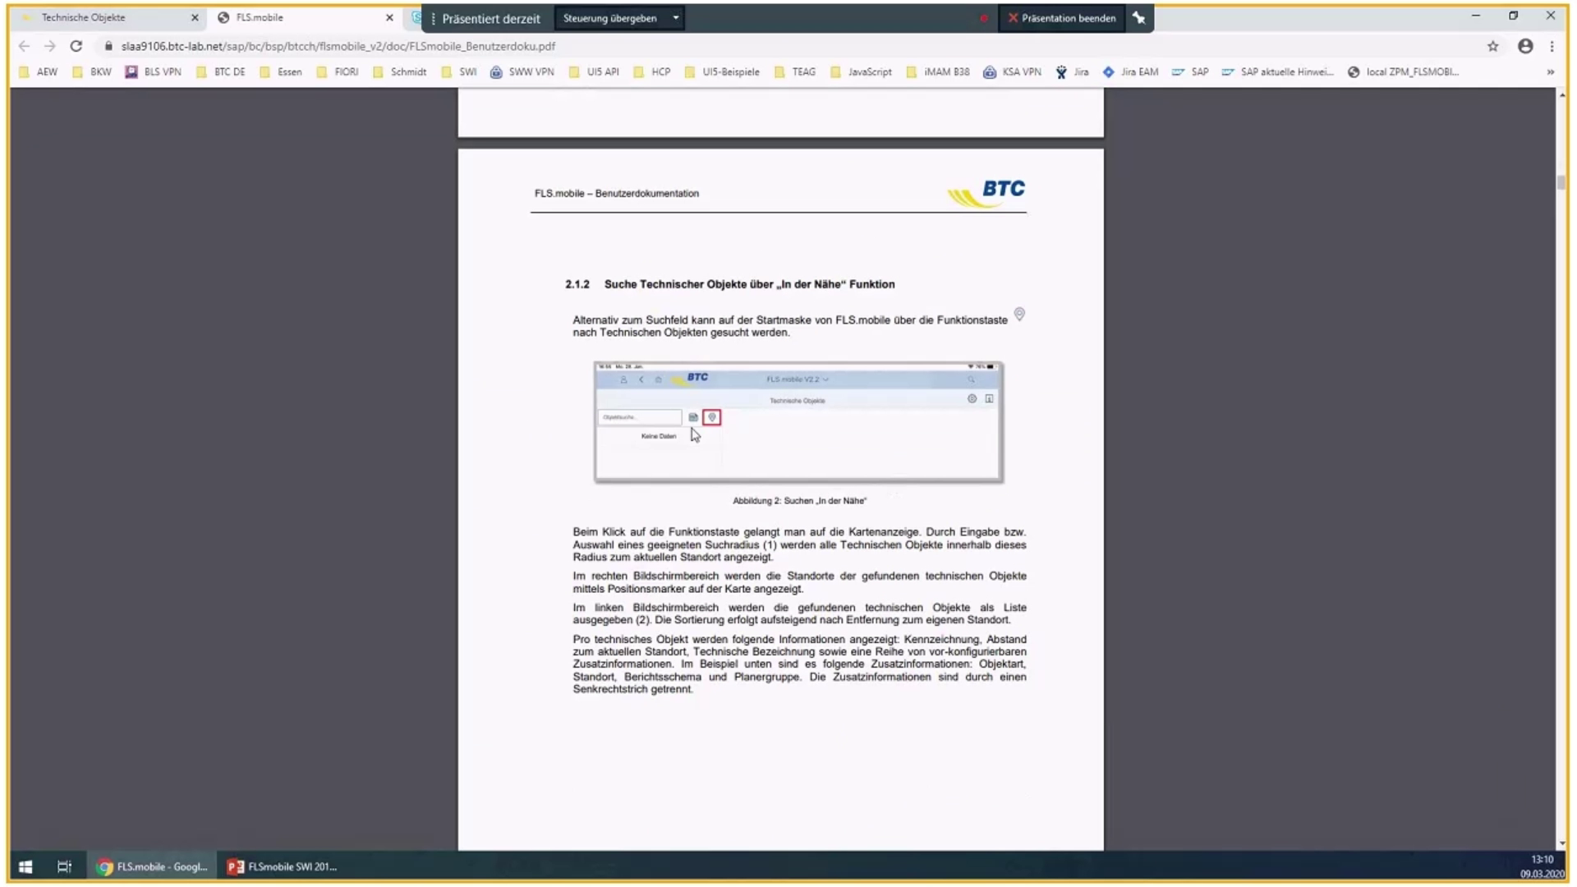This screenshot has width=1577, height=887.
Task: Open the Jira bookmark
Action: tap(1078, 71)
